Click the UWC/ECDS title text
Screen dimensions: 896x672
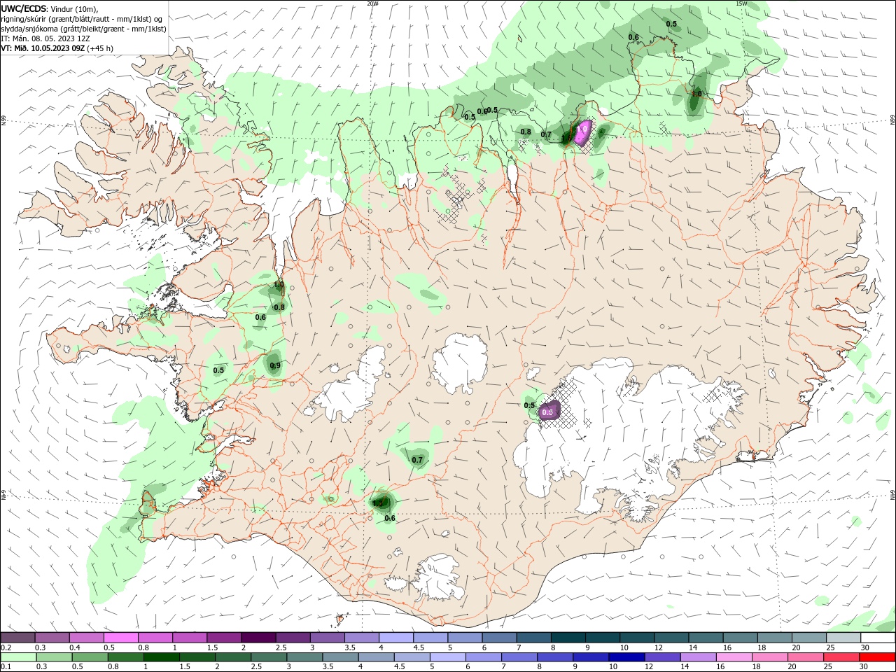pyautogui.click(x=24, y=8)
